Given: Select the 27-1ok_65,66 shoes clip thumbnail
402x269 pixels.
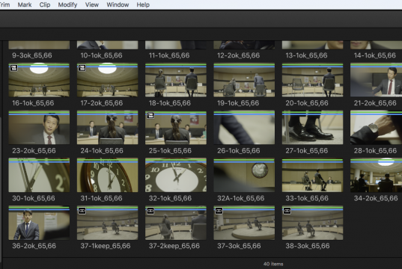Looking at the screenshot, I should coord(312,128).
